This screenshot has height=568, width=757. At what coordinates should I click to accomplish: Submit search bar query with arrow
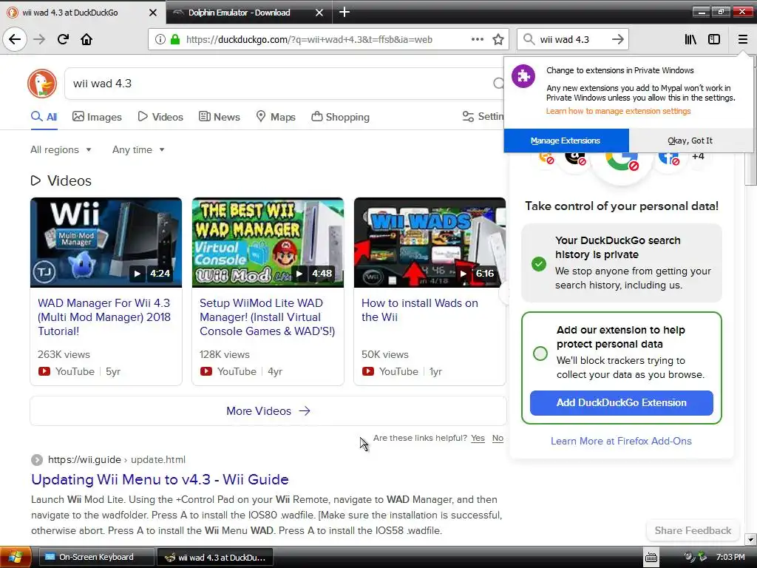(x=618, y=39)
